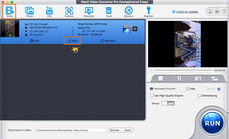Expand the video track stepper for 360x640 AVC
This screenshot has width=229, height=139.
coord(72,27)
